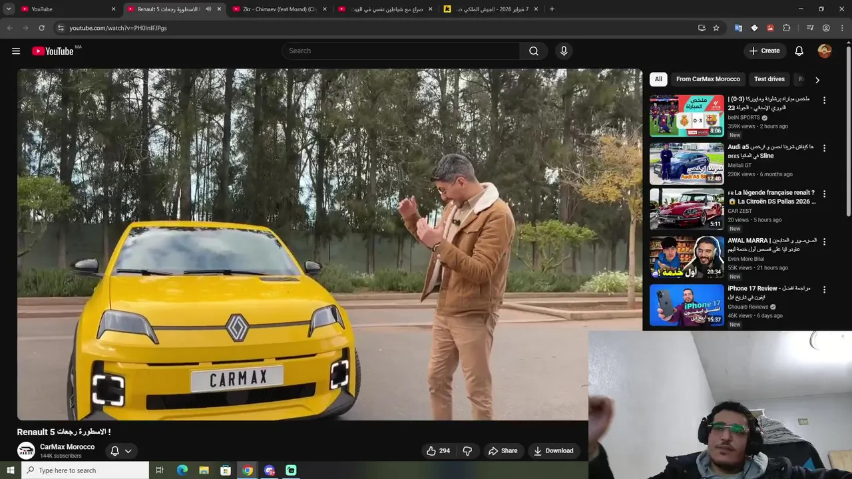This screenshot has width=852, height=479.
Task: Open File Explorer from taskbar
Action: [x=204, y=470]
